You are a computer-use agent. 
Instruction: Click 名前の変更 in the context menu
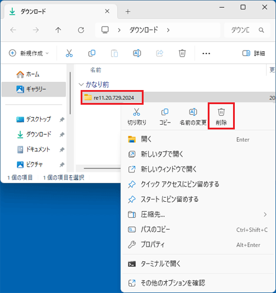193,116
